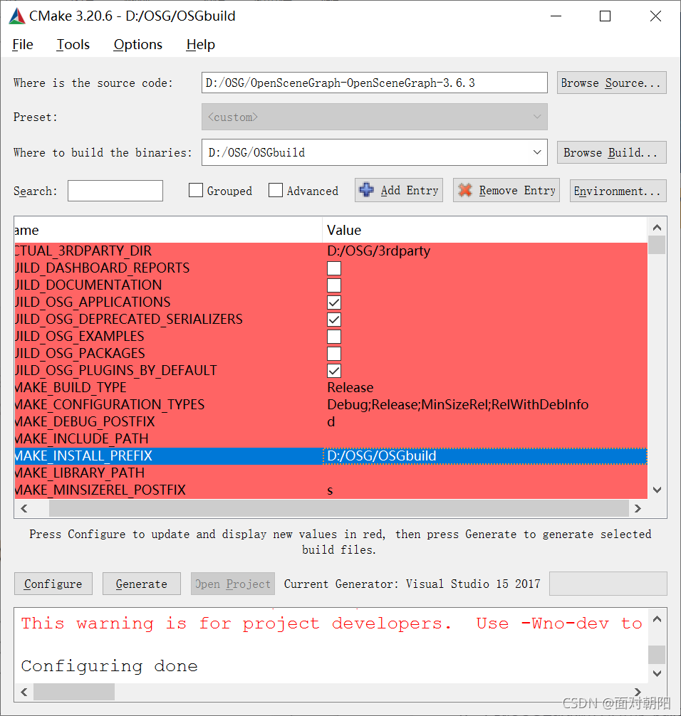
Task: Click the Open Project button
Action: tap(233, 584)
